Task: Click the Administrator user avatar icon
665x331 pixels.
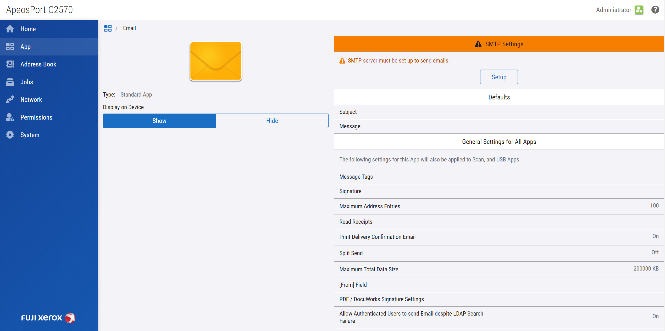Action: [639, 10]
